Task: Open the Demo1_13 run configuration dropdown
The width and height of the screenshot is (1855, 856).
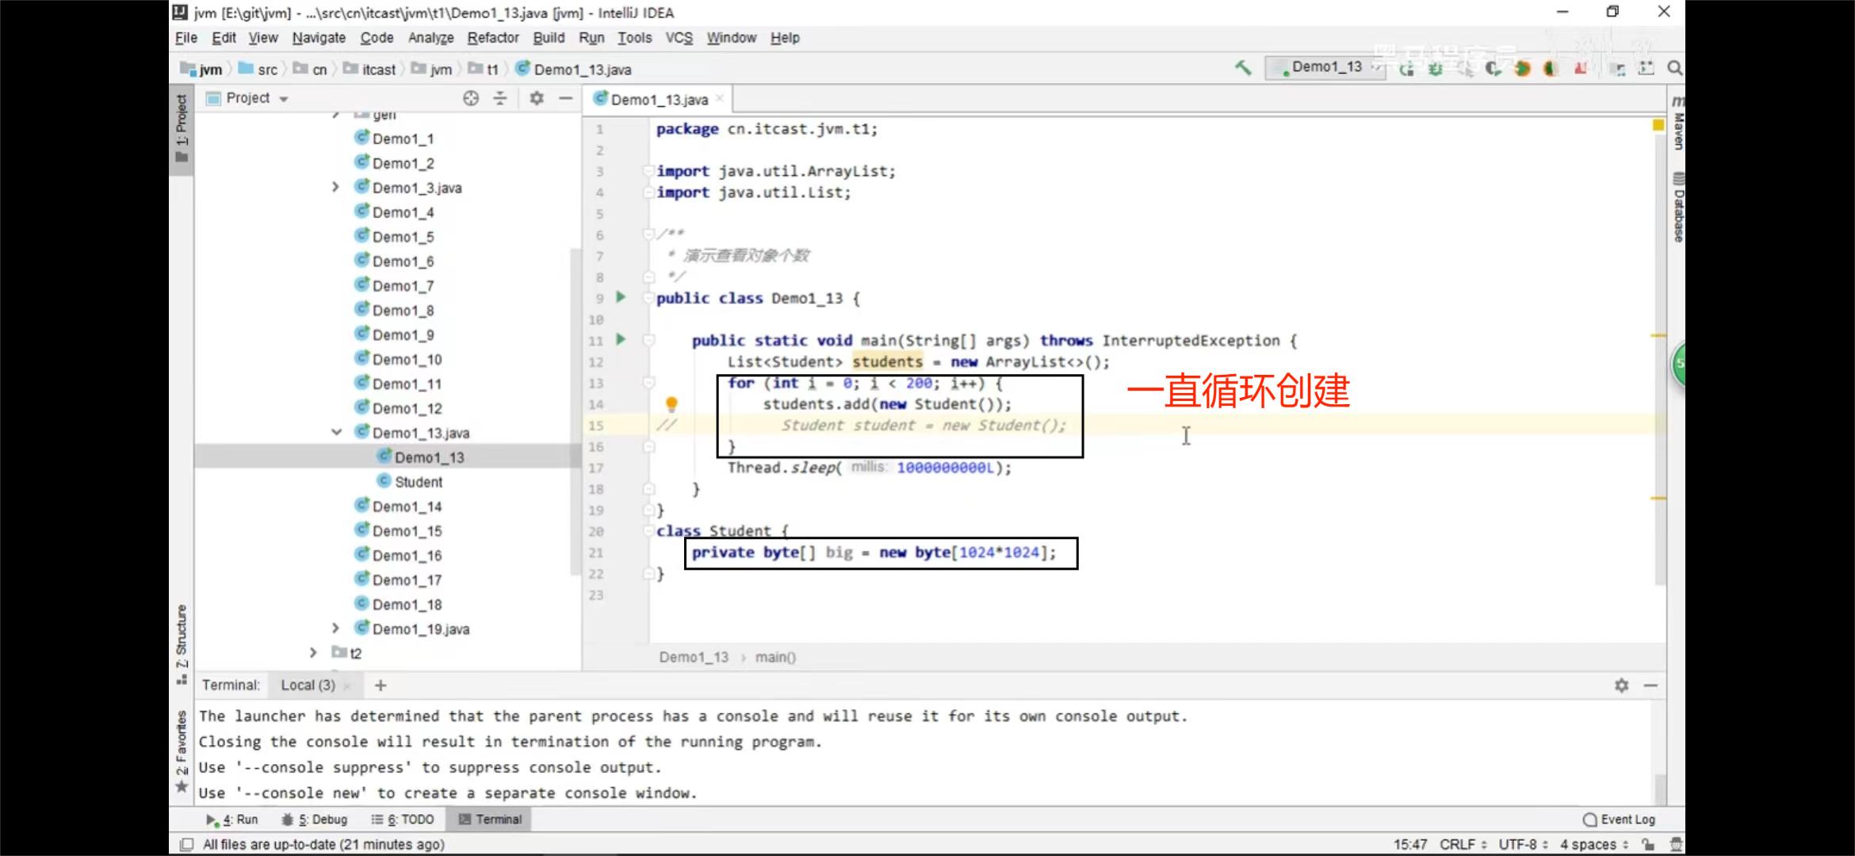Action: click(x=1328, y=68)
